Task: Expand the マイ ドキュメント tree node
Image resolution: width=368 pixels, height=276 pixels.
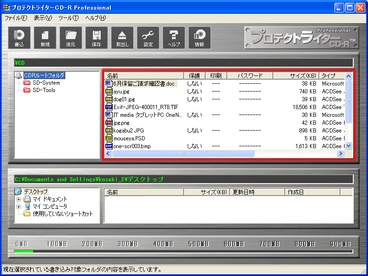Action: click(x=18, y=200)
